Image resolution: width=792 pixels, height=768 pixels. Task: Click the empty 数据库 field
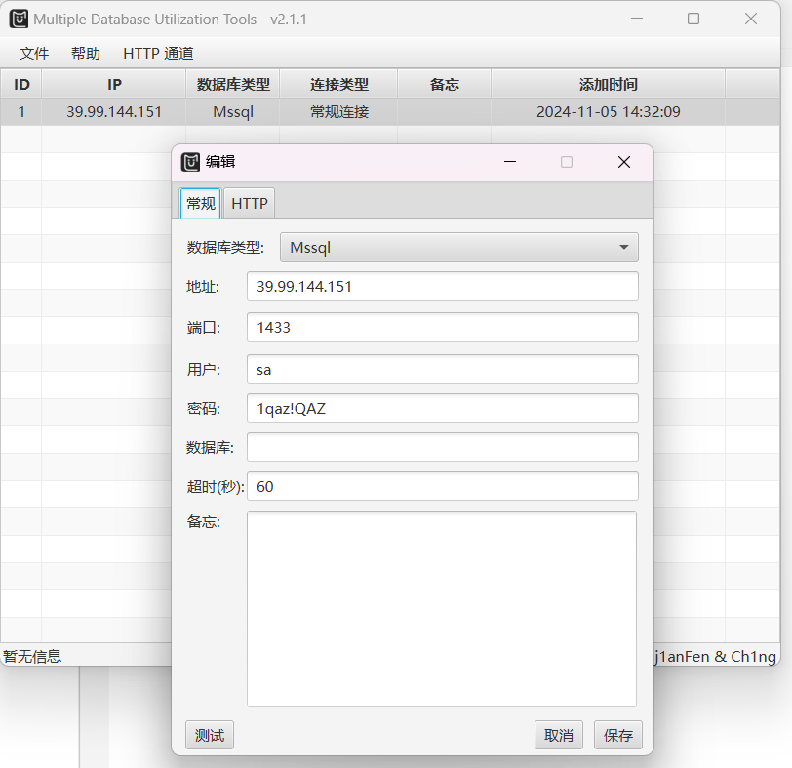[443, 447]
